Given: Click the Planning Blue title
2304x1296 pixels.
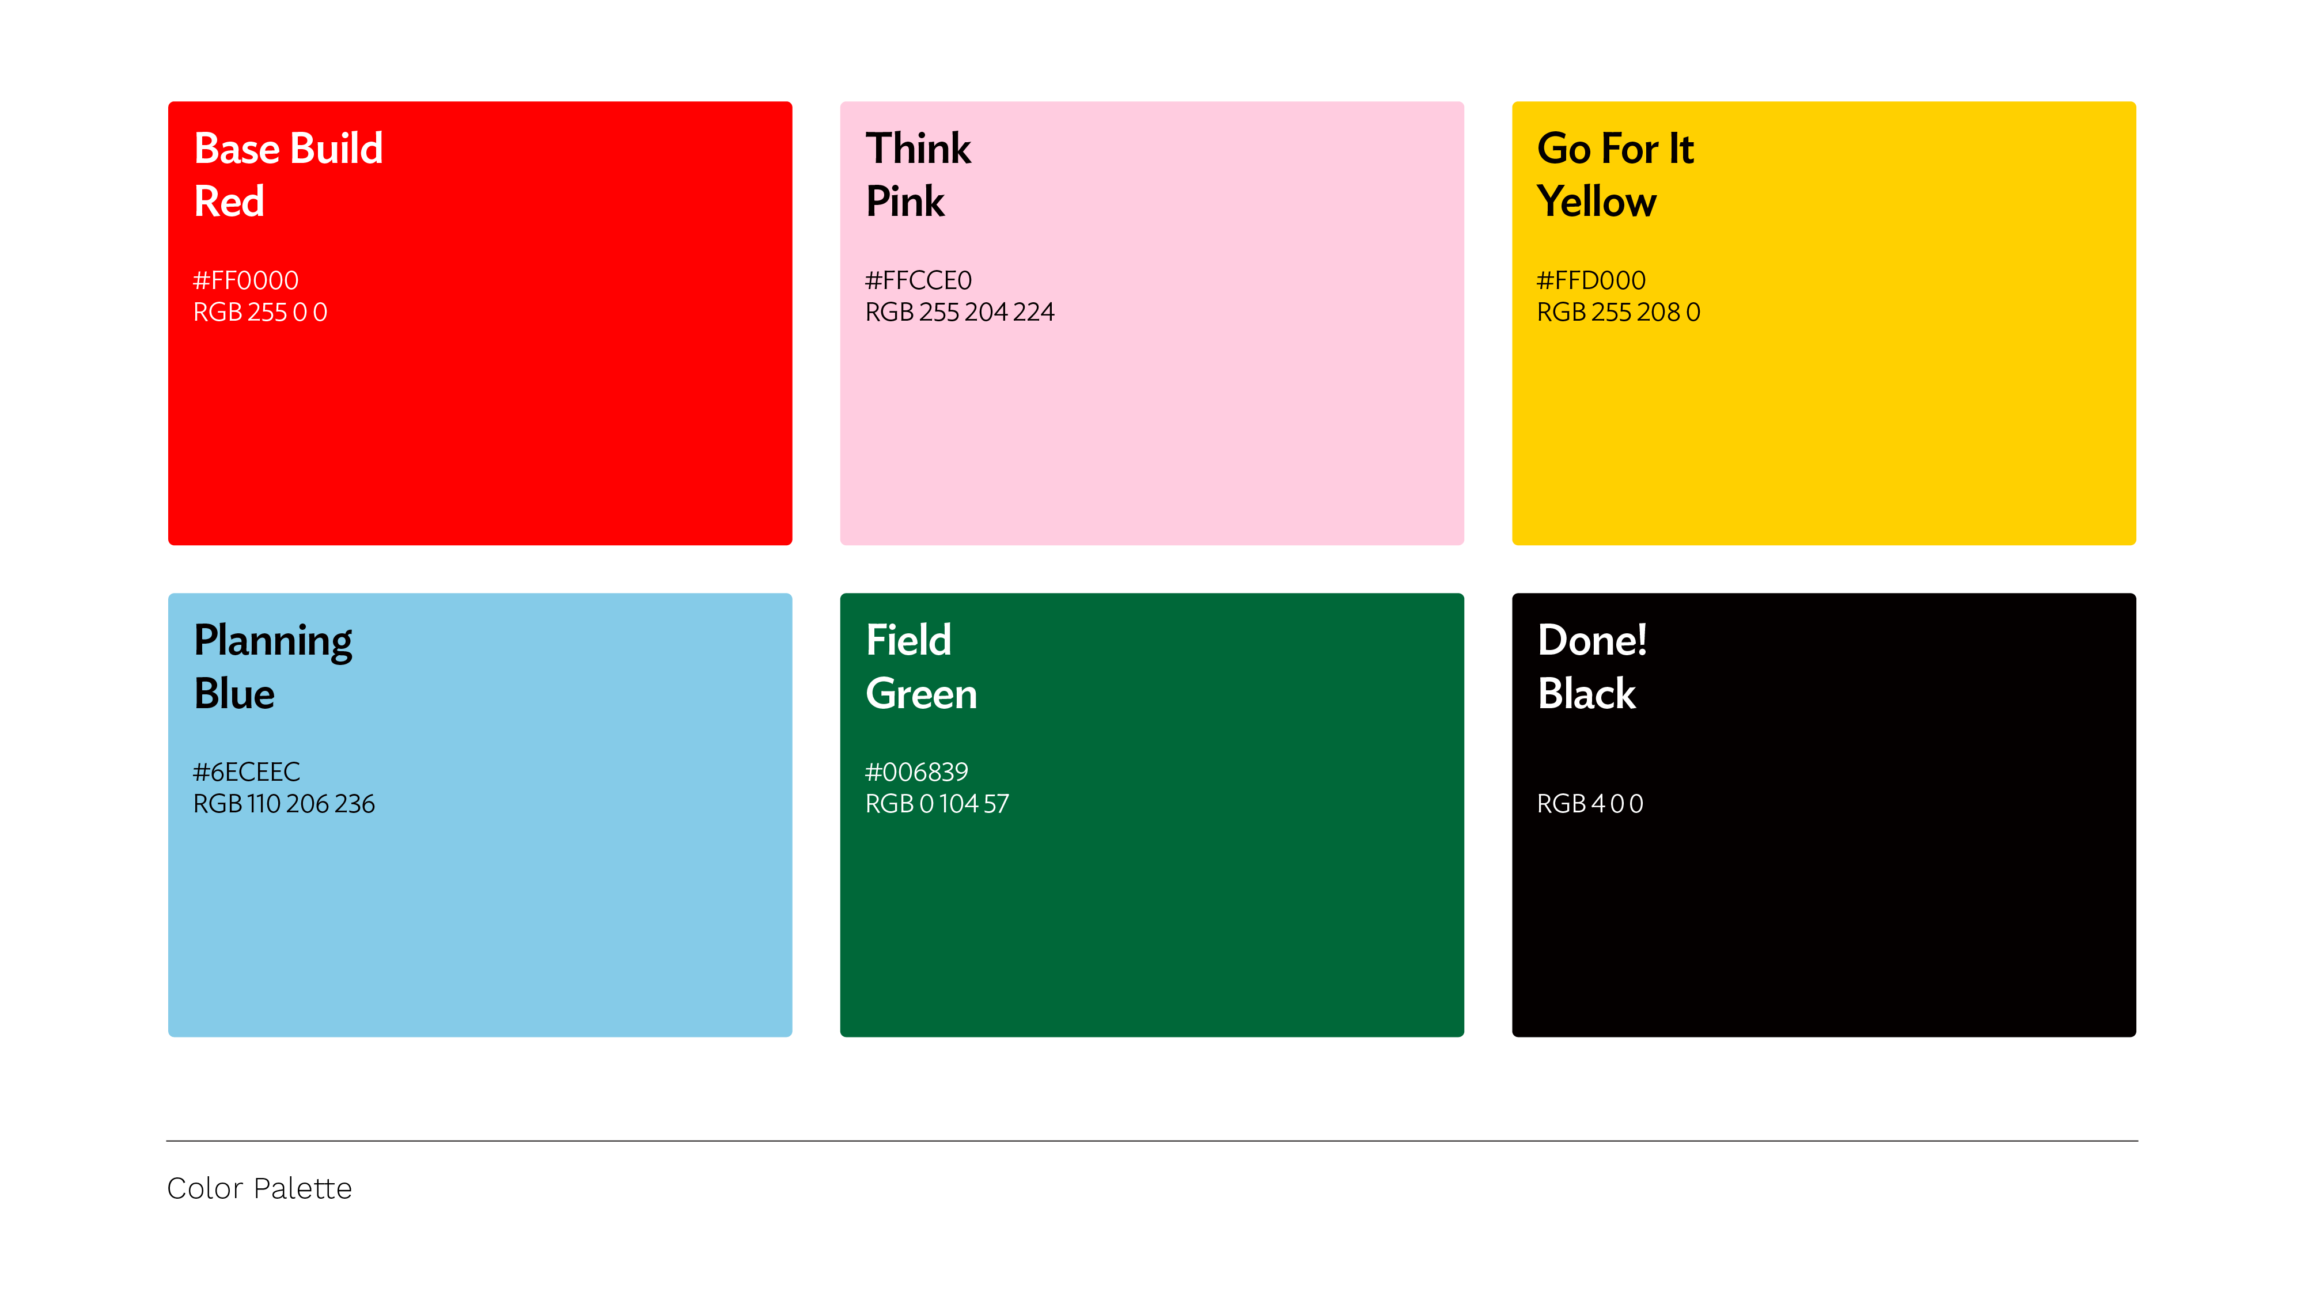Looking at the screenshot, I should coord(273,668).
